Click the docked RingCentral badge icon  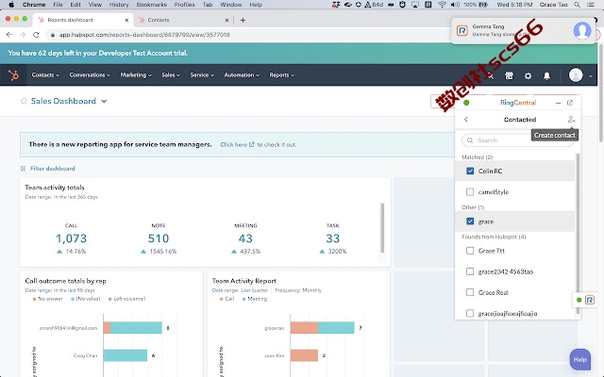[x=589, y=300]
